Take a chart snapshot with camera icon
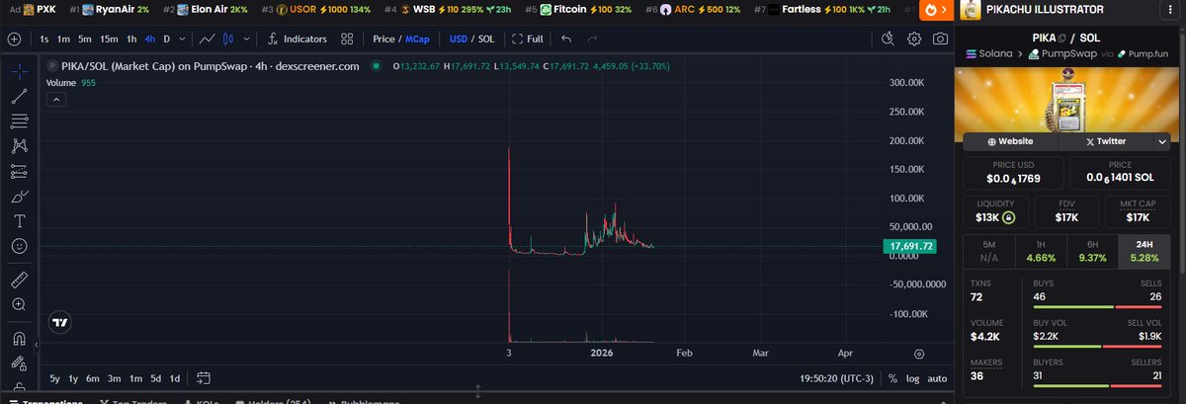 [940, 40]
